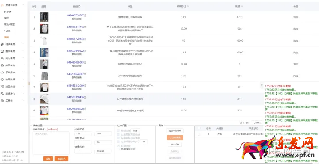
Task: Click the orange 批量导入 button
Action: click(x=62, y=159)
